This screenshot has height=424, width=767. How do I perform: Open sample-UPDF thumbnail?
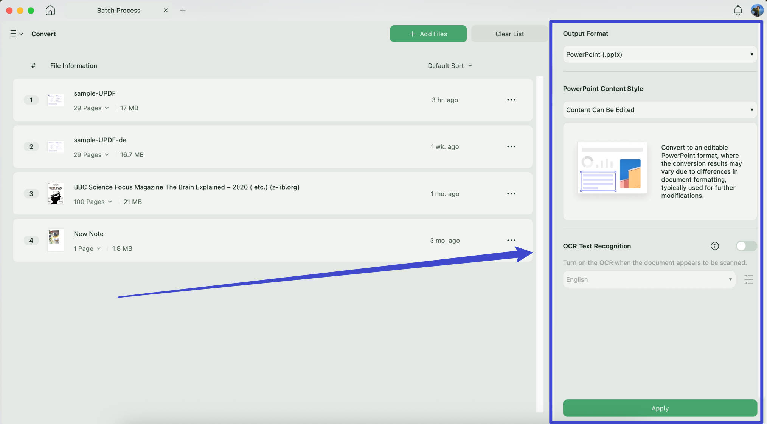[x=56, y=100]
